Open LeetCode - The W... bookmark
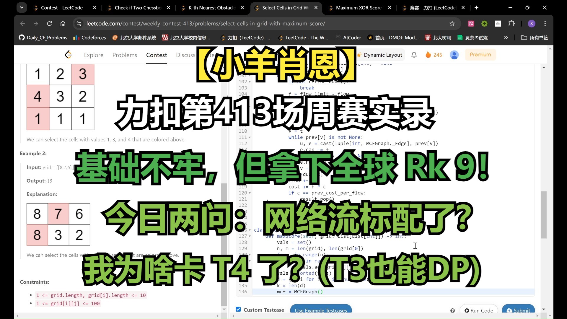567x319 pixels. pos(303,38)
